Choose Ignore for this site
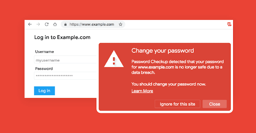256x133 pixels. click(x=178, y=104)
